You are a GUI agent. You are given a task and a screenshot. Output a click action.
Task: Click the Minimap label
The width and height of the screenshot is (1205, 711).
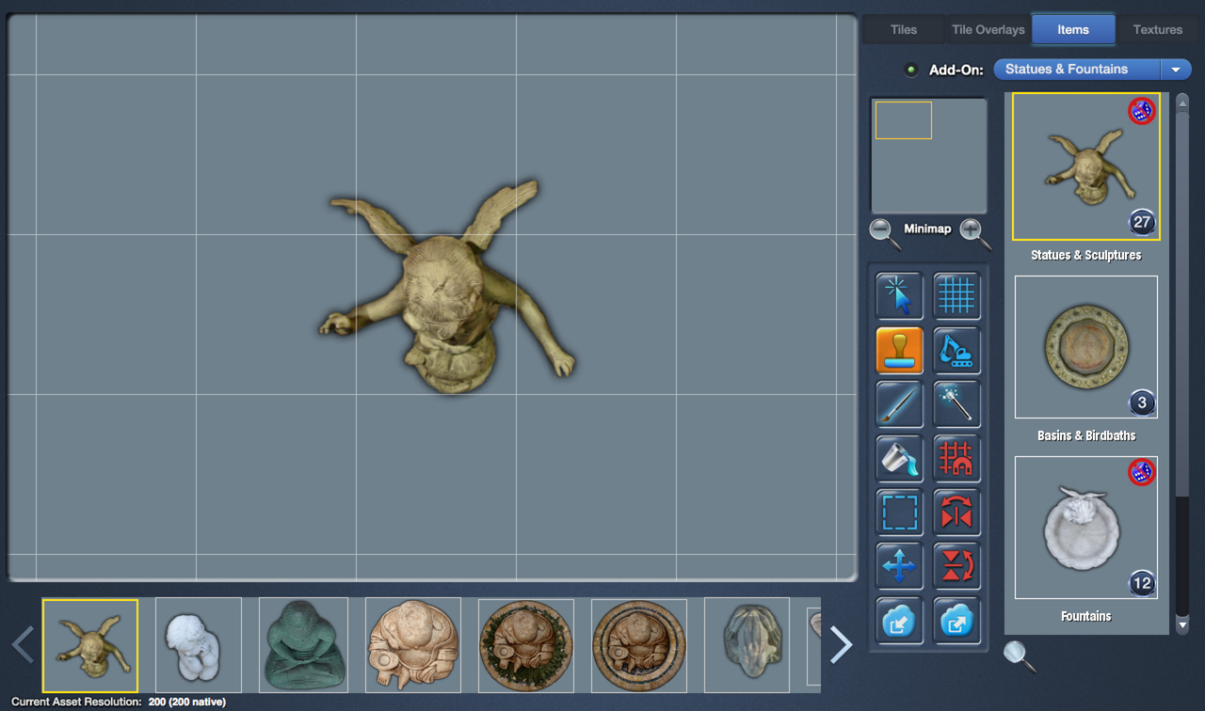point(927,229)
